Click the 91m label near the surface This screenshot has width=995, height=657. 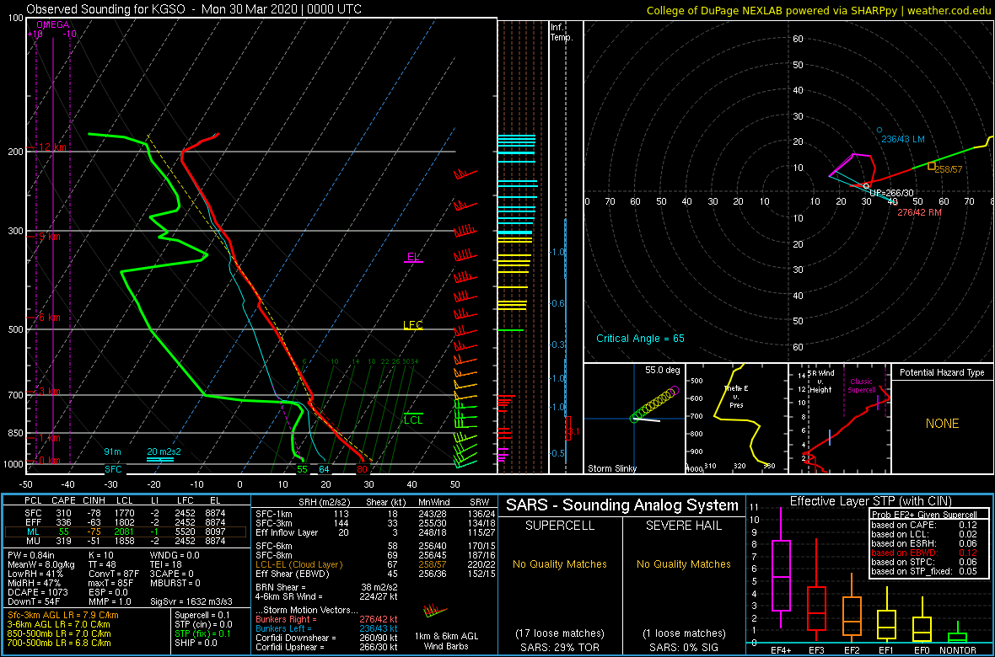click(112, 451)
